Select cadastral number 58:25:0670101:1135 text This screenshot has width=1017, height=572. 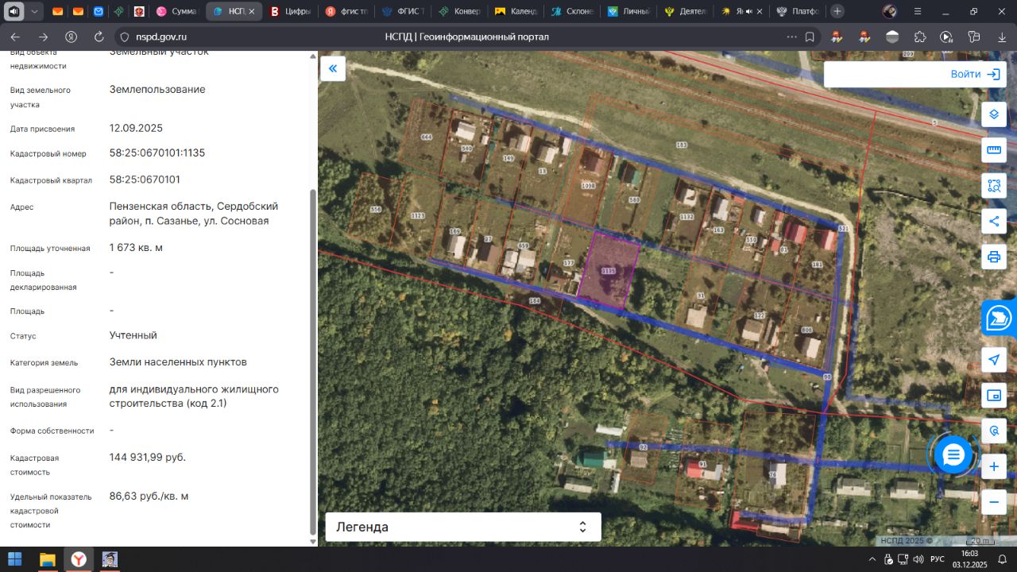pyautogui.click(x=157, y=153)
